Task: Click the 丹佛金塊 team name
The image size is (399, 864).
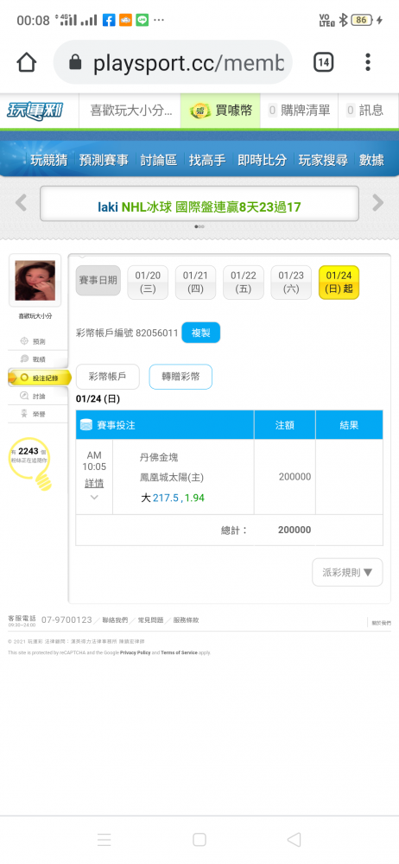Action: click(159, 457)
